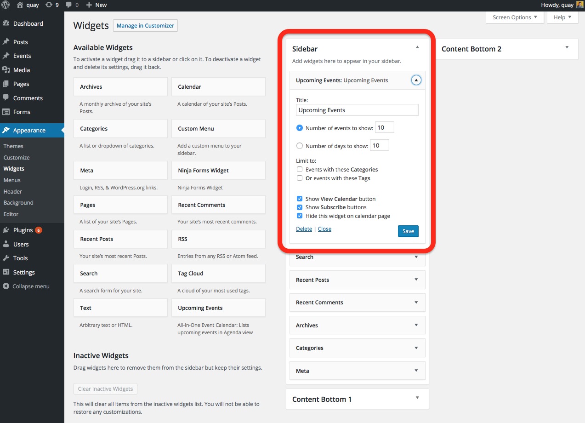
Task: Click the WordPress logo in the admin bar
Action: (5, 5)
